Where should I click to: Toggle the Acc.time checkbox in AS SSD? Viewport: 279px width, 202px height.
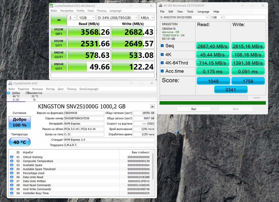click(162, 71)
